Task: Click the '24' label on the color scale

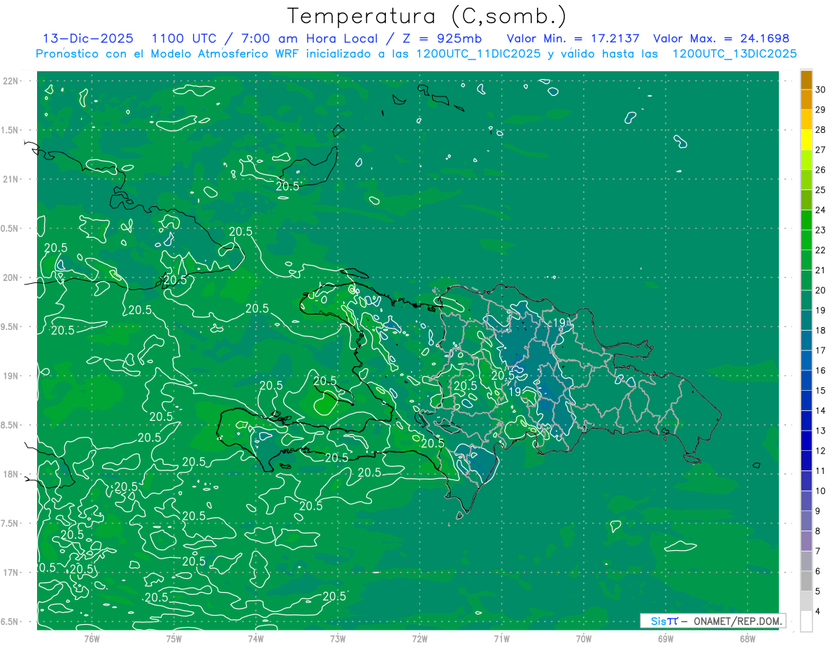Action: tap(821, 210)
